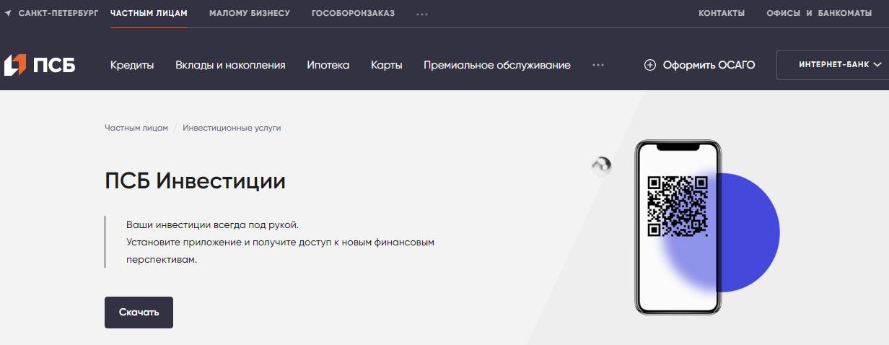Open the Ипотека menu
This screenshot has height=345, width=889.
coord(328,65)
